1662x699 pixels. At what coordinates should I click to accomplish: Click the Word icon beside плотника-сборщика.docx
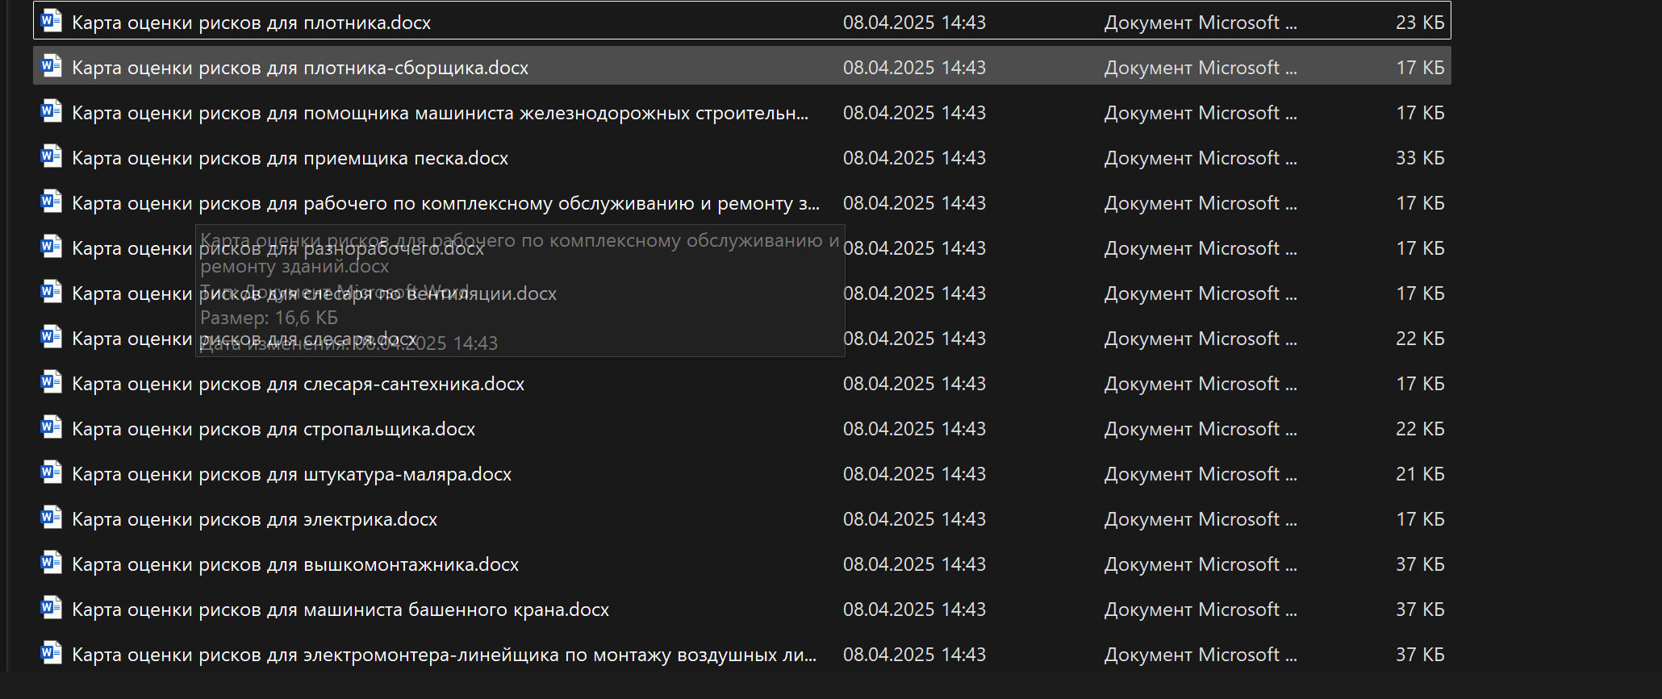click(x=52, y=66)
